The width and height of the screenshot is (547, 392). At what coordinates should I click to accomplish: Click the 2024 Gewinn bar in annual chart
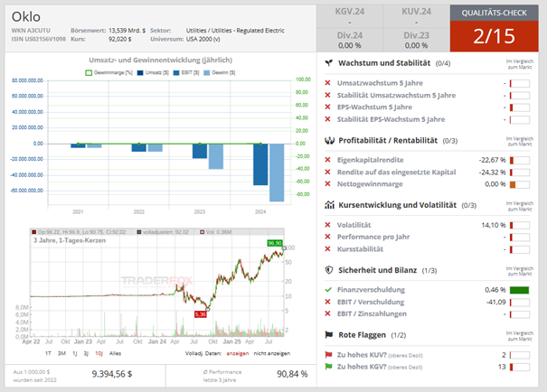(277, 173)
